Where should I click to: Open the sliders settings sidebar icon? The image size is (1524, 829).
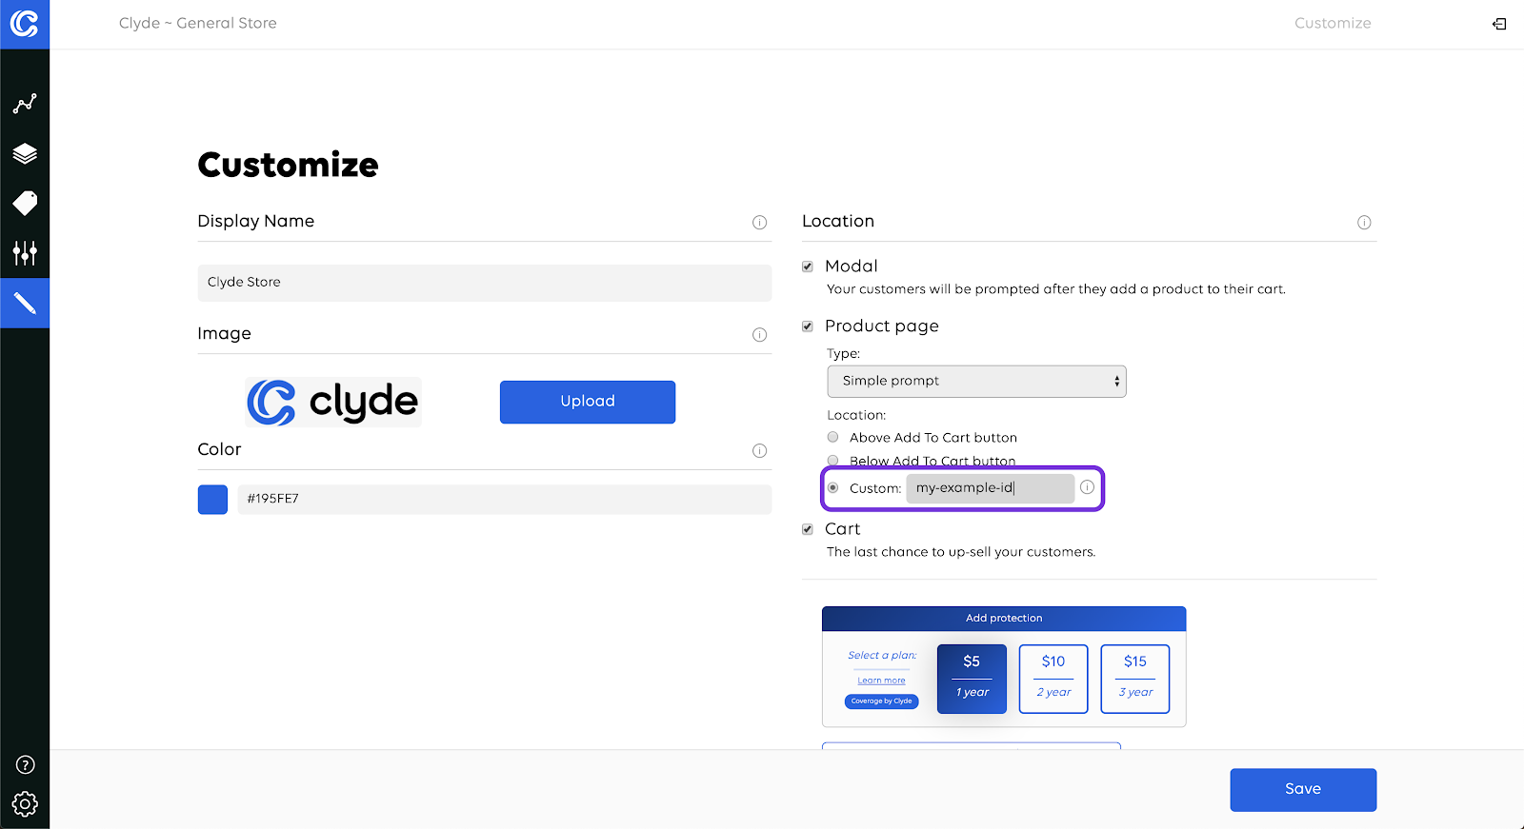(x=25, y=253)
